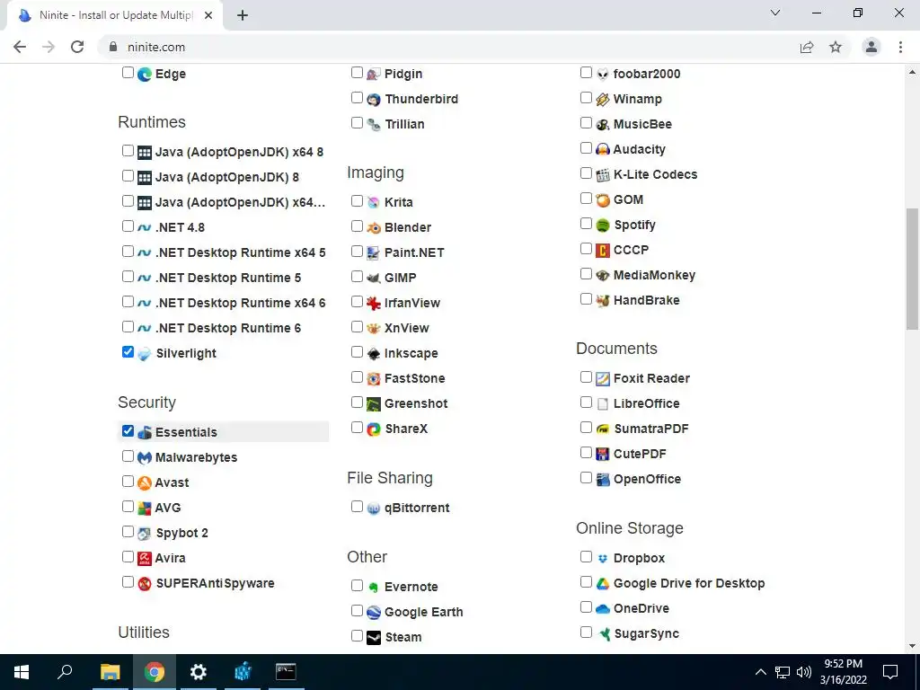Click the GIMP mascot icon
The width and height of the screenshot is (920, 690).
tap(374, 279)
